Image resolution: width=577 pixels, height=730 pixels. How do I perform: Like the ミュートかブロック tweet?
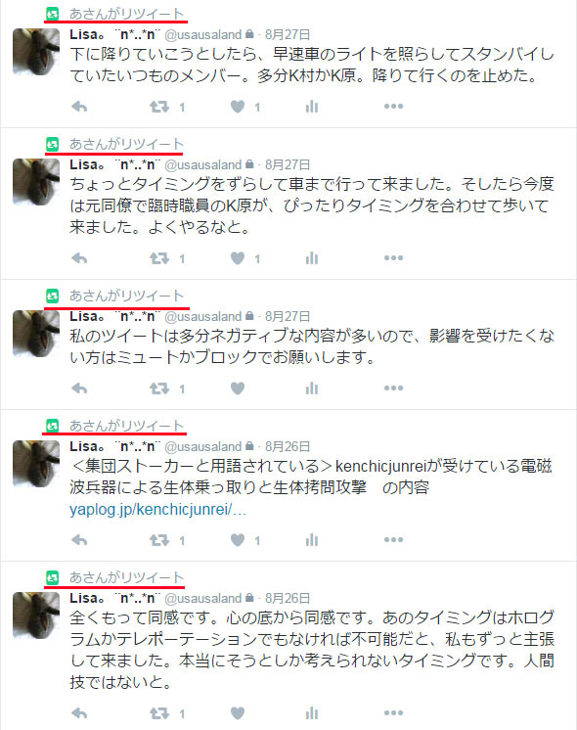pyautogui.click(x=238, y=388)
